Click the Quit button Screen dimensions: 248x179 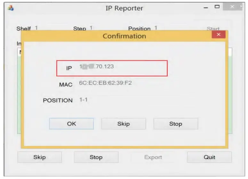click(209, 157)
